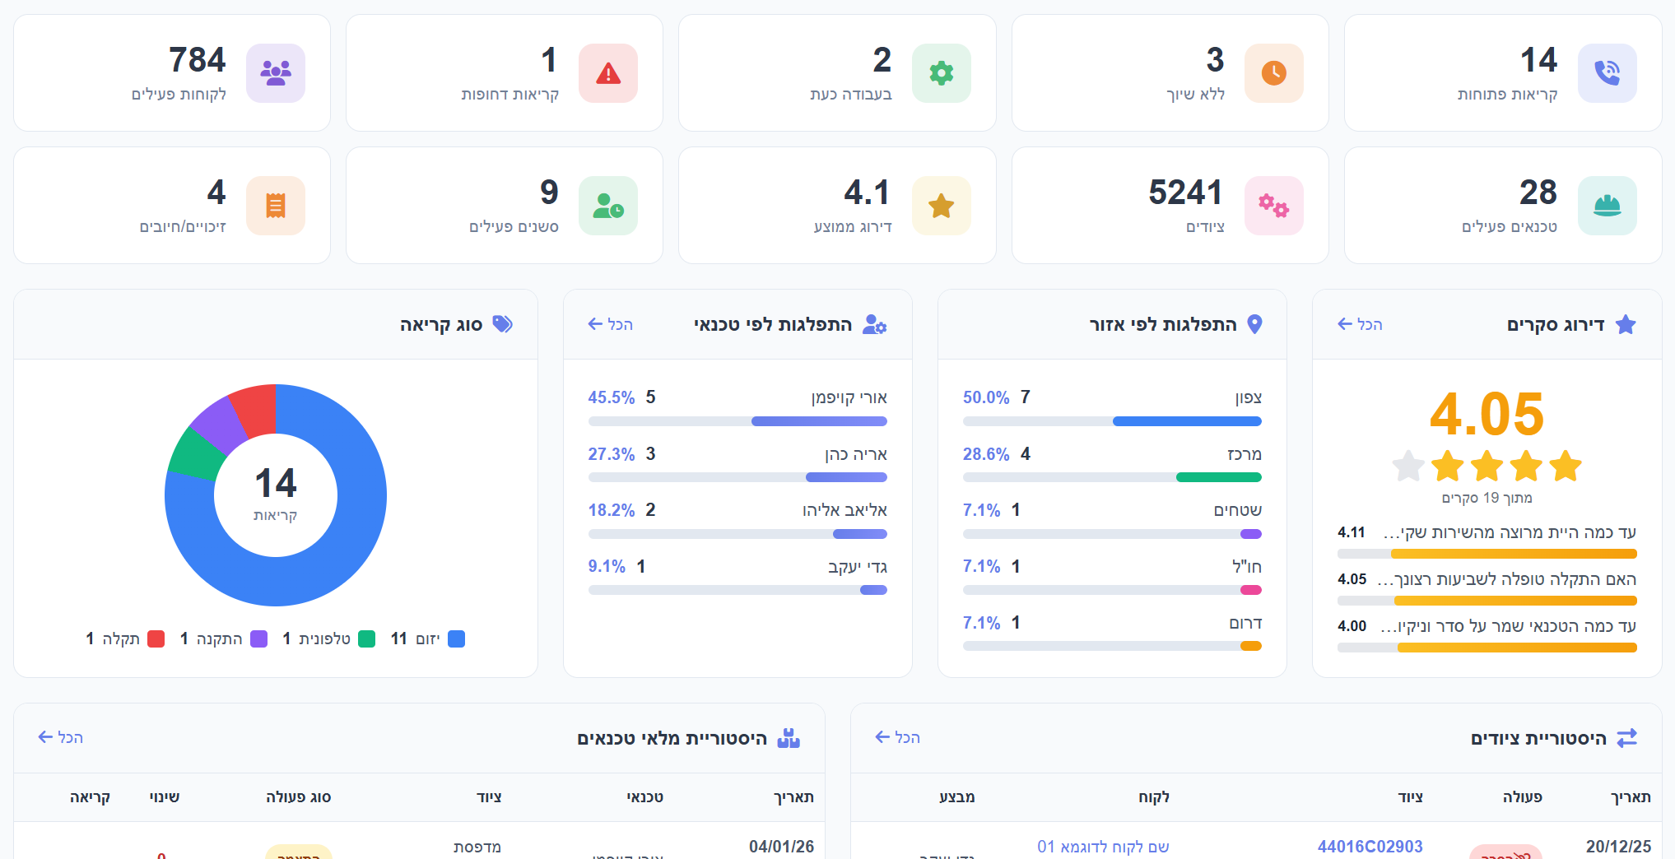Click the credits/charges receipt icon

point(275,206)
